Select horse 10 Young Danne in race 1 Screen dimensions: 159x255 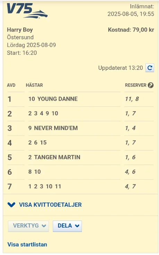pyautogui.click(x=53, y=99)
